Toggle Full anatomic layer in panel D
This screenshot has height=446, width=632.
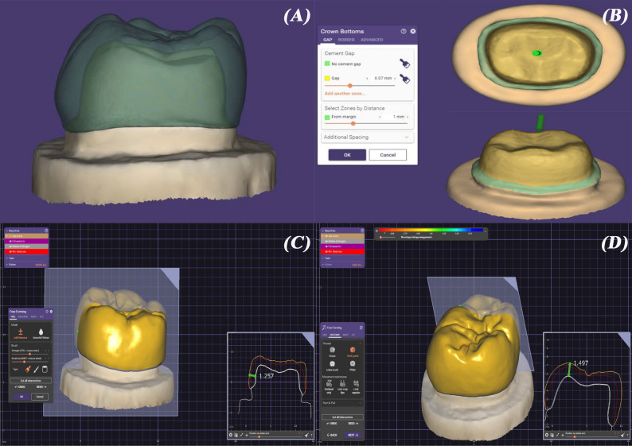342,246
